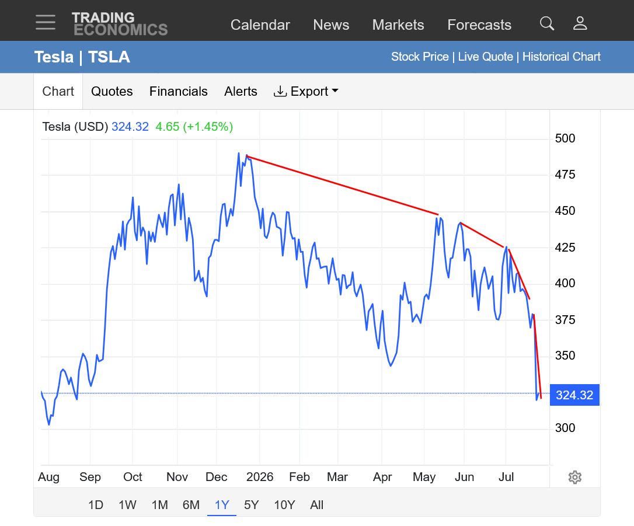Viewport: 634px width, 526px height.
Task: Select the 1Y time range
Action: point(222,505)
